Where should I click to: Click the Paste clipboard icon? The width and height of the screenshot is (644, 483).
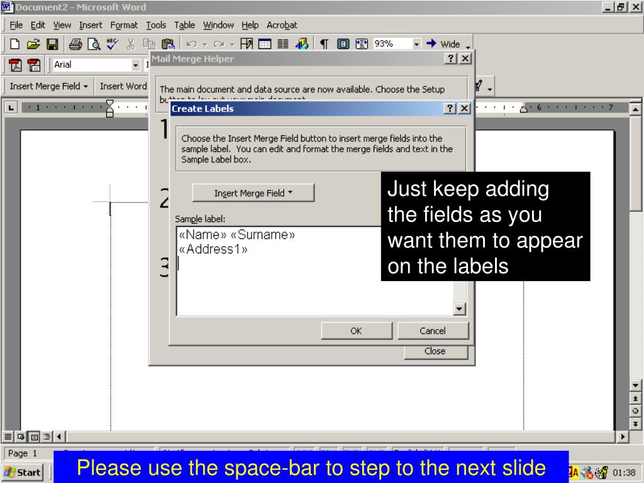click(168, 44)
